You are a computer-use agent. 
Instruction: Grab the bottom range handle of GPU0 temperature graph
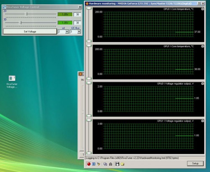(x=89, y=41)
